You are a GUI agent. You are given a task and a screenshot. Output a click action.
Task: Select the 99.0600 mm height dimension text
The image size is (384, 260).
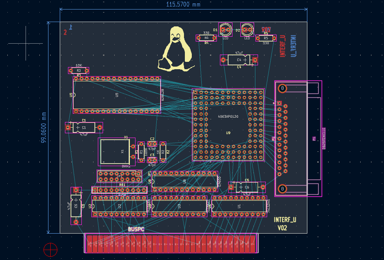click(44, 128)
